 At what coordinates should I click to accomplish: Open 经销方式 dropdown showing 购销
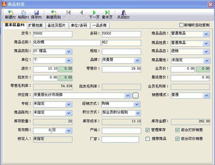coord(137,105)
